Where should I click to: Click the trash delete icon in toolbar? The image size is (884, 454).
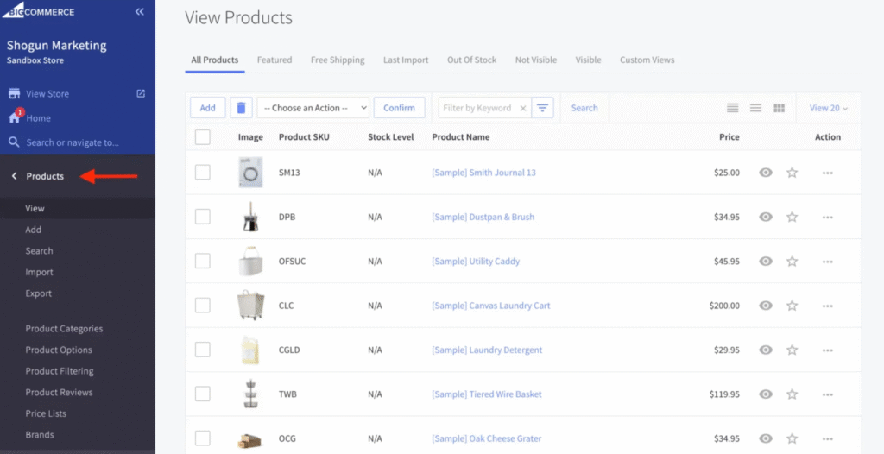pyautogui.click(x=241, y=108)
